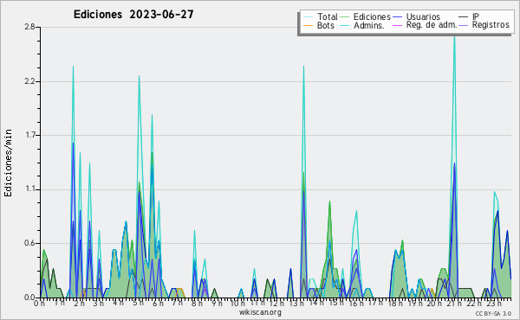Click the 'Admins.' legend label
This screenshot has height=320, width=520.
click(x=369, y=25)
